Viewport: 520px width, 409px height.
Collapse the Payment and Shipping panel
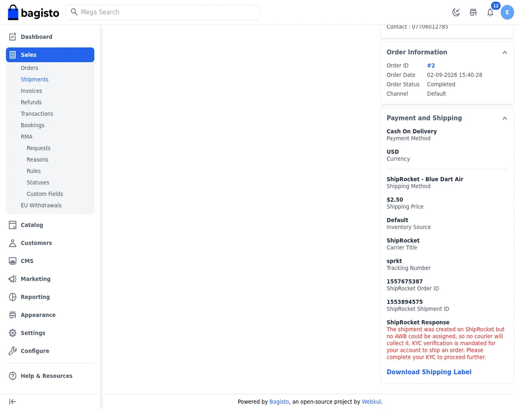coord(504,118)
